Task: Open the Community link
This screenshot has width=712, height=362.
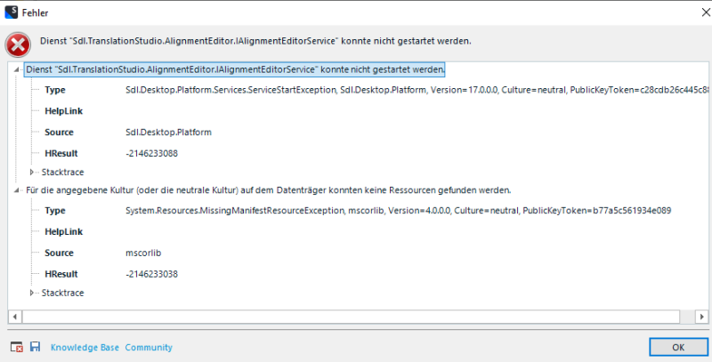Action: coord(149,348)
